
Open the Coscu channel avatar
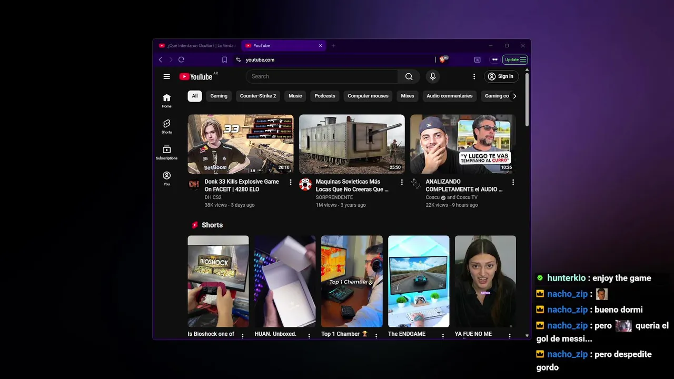(x=416, y=184)
